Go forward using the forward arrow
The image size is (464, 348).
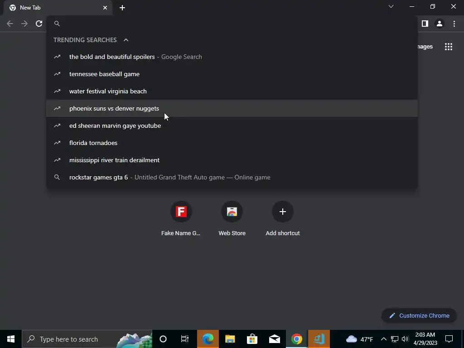[24, 24]
